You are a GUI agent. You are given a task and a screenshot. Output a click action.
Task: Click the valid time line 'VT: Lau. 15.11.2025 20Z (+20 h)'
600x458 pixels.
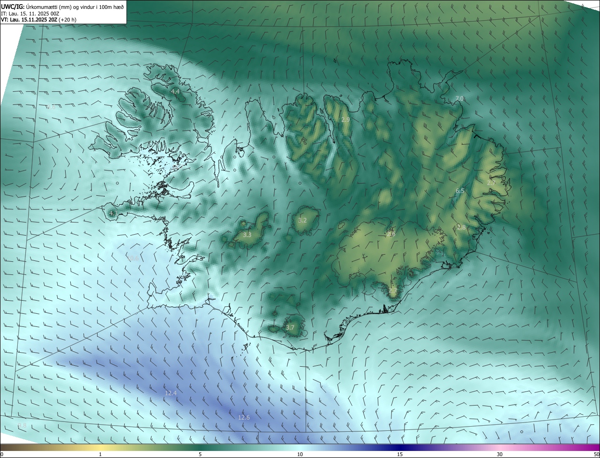point(38,20)
